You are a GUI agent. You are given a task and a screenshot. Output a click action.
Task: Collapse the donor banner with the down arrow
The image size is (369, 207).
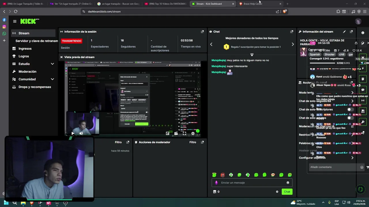tap(252, 55)
